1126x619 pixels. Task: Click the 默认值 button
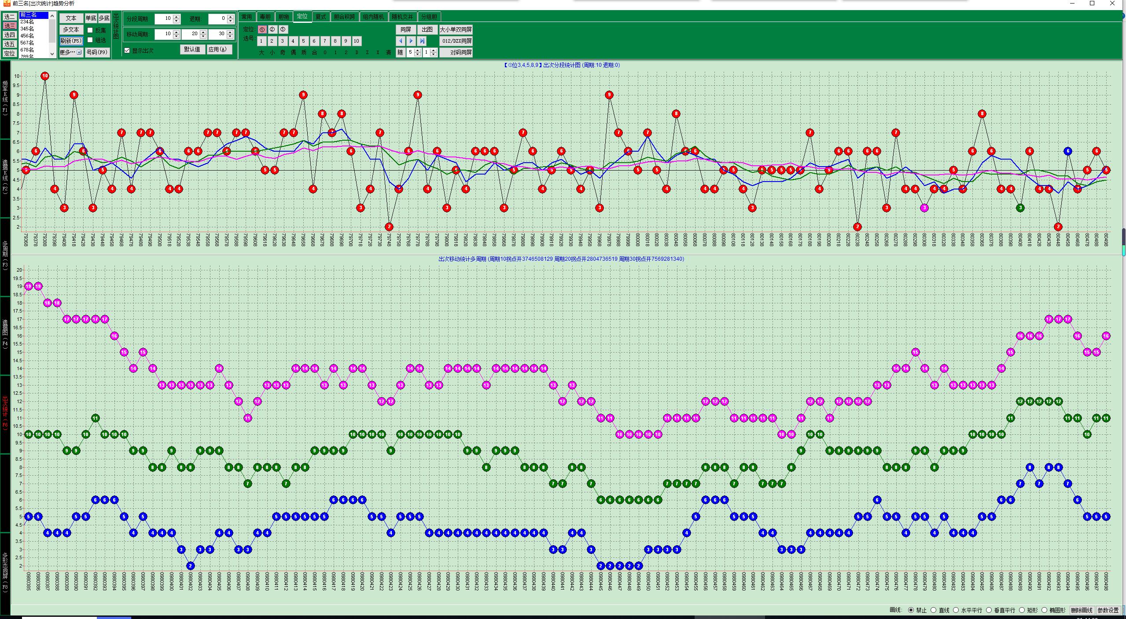[192, 49]
